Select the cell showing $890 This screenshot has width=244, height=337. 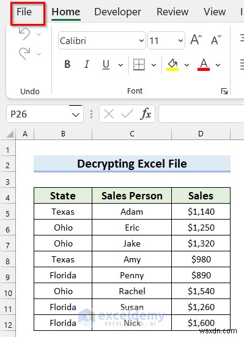(x=201, y=275)
